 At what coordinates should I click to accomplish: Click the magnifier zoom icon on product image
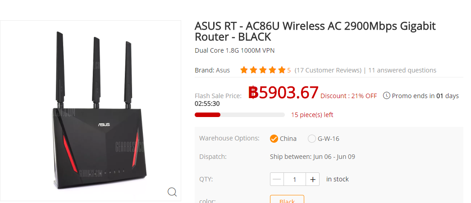coord(172,192)
